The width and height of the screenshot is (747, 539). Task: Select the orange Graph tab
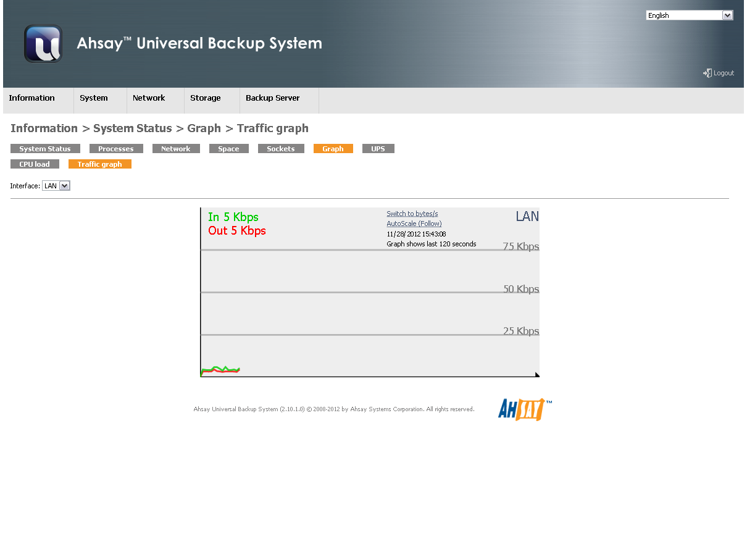pyautogui.click(x=333, y=149)
